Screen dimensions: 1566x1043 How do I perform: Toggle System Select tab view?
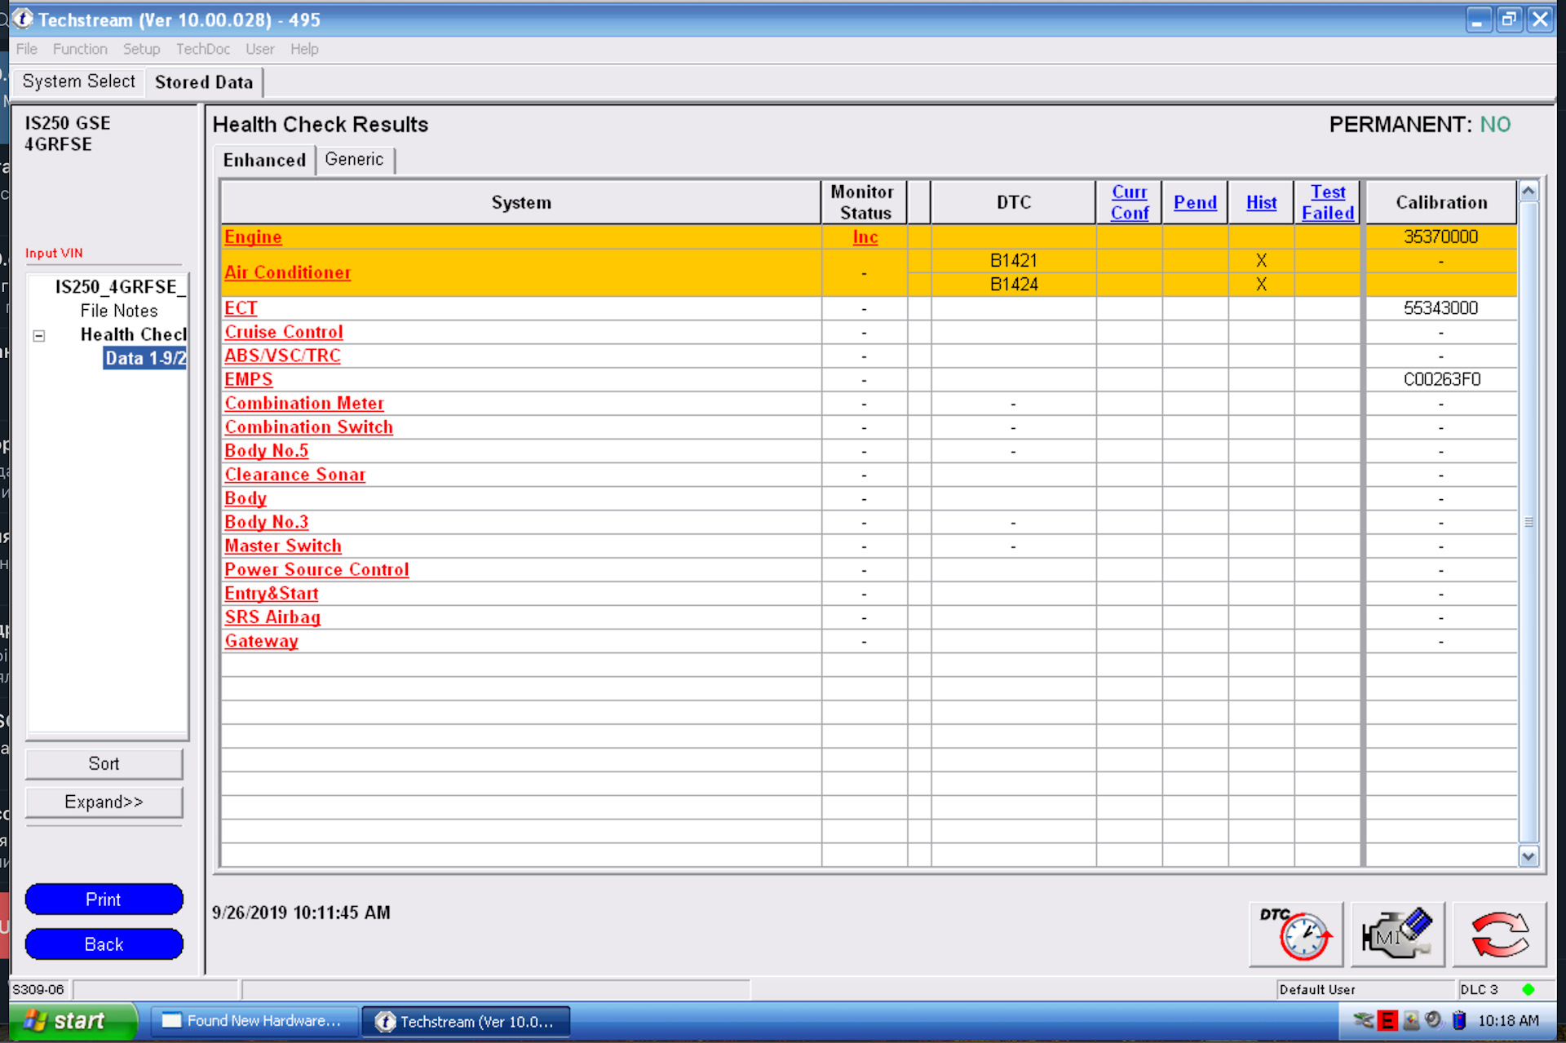(x=78, y=82)
